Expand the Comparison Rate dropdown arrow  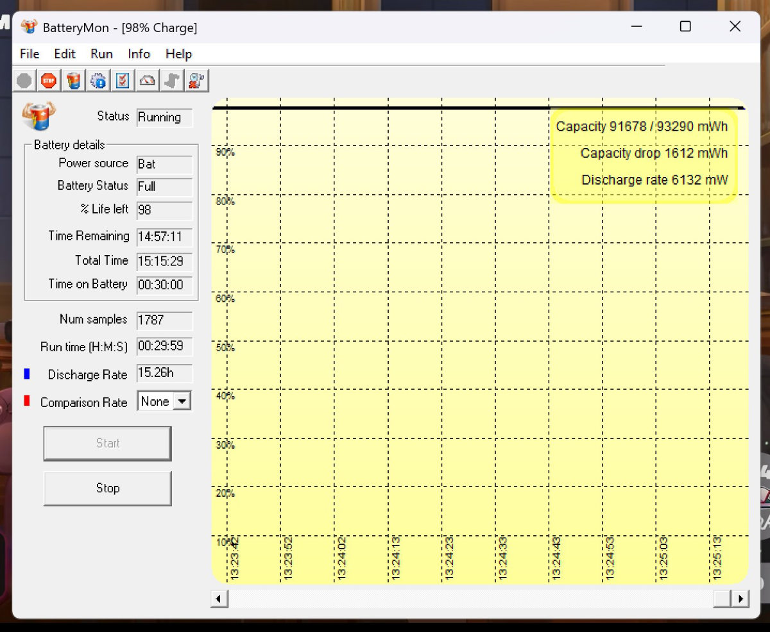pos(182,402)
